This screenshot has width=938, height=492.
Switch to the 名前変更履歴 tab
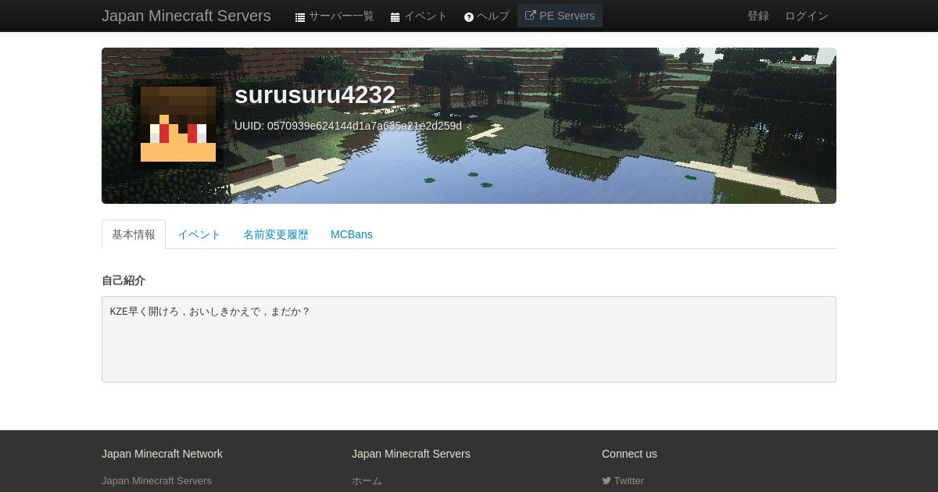pos(276,234)
